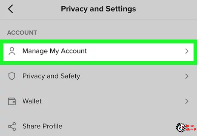This screenshot has height=136, width=197.
Task: Select the Privacy and Safety text
Action: point(51,76)
